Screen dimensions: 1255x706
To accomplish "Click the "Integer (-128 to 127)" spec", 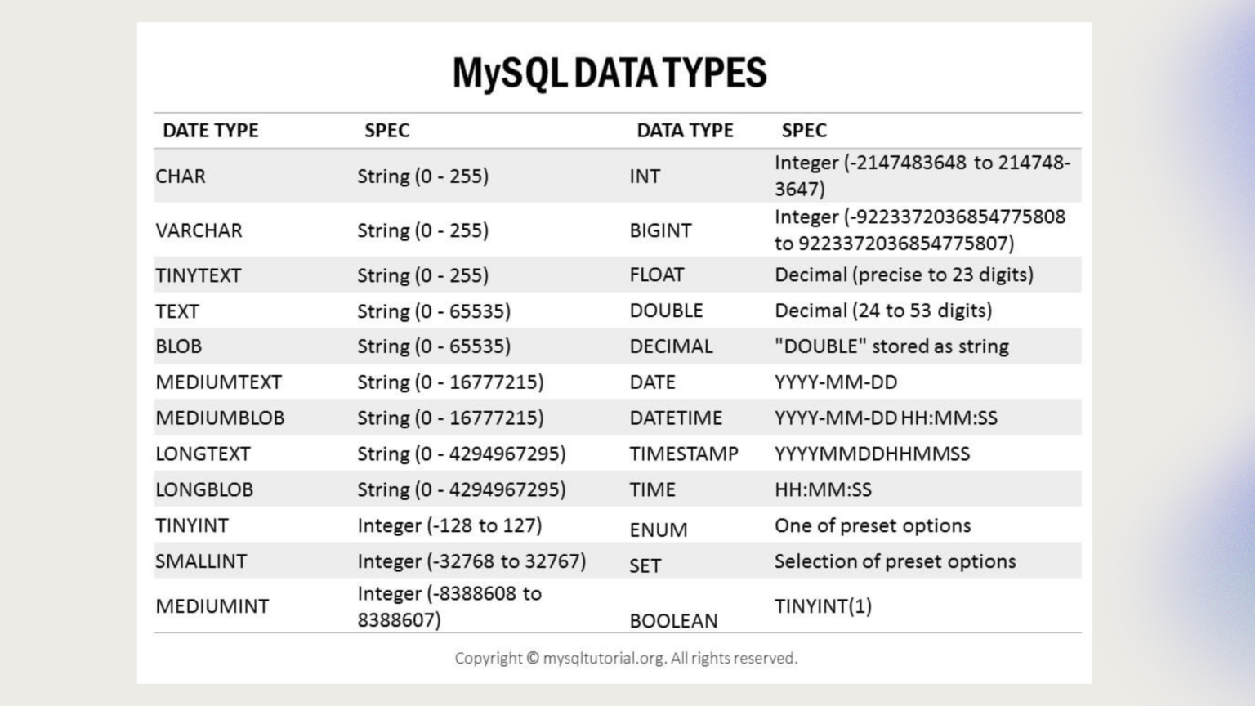I will 449,525.
